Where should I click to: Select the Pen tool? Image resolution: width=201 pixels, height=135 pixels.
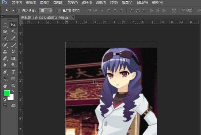coord(5,72)
